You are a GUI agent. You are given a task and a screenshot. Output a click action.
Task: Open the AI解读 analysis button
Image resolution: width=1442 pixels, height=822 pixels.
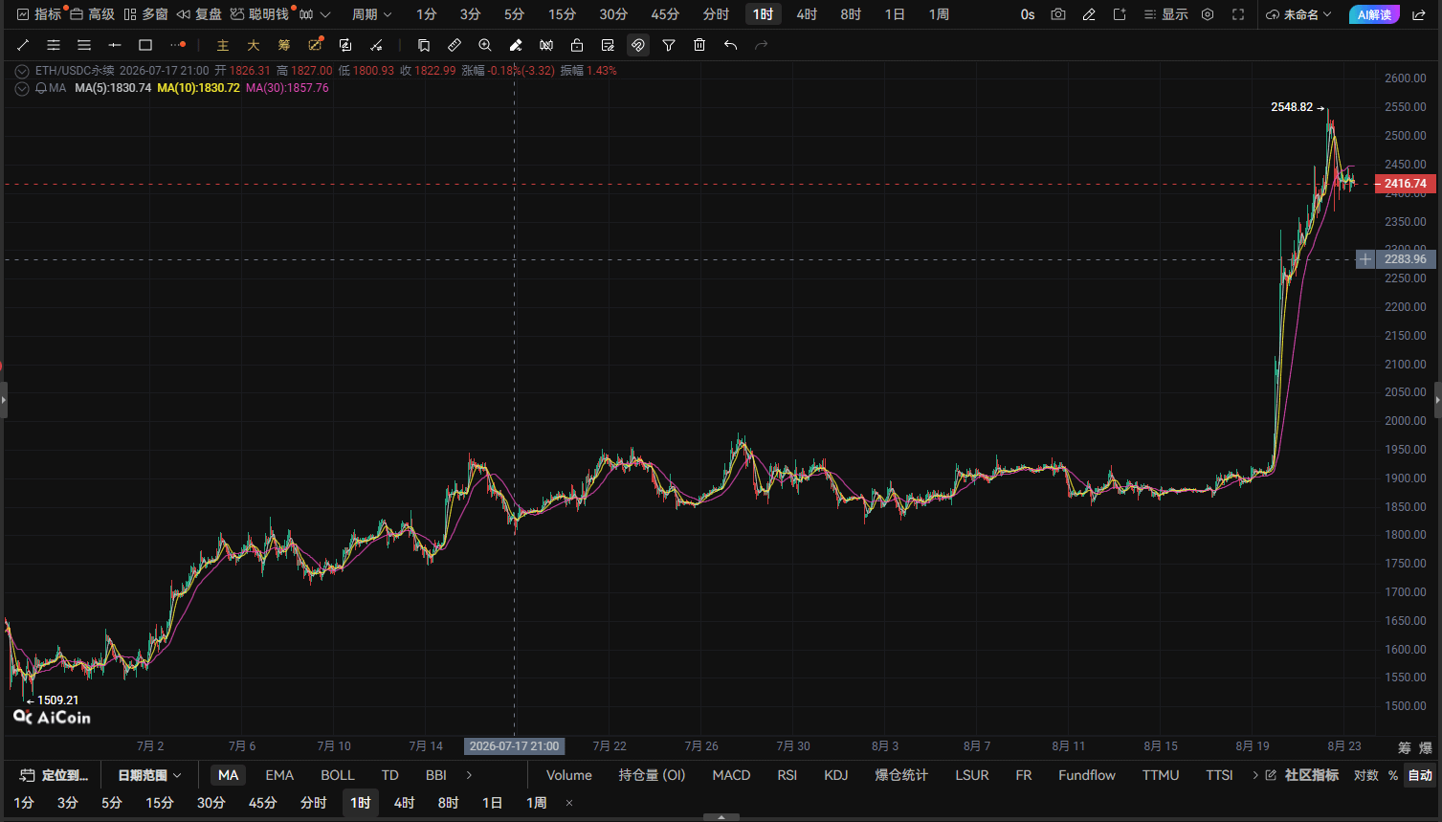click(x=1374, y=14)
